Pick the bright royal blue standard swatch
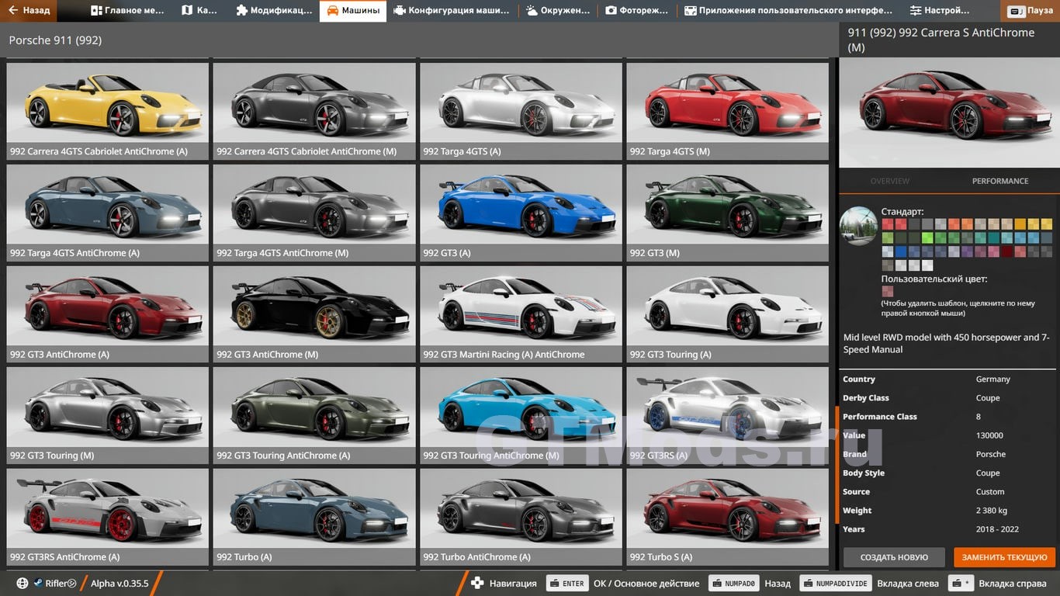1060x596 pixels. click(901, 251)
